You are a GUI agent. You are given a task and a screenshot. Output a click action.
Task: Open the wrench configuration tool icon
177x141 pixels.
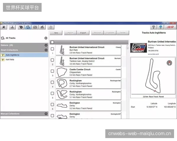(4, 27)
